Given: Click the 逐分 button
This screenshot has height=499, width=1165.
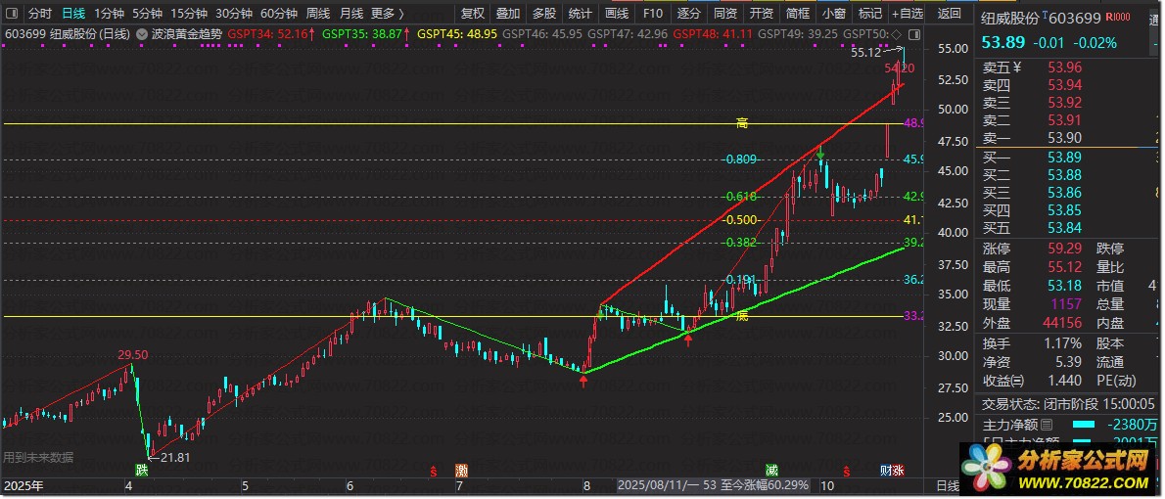Looking at the screenshot, I should pos(689,14).
